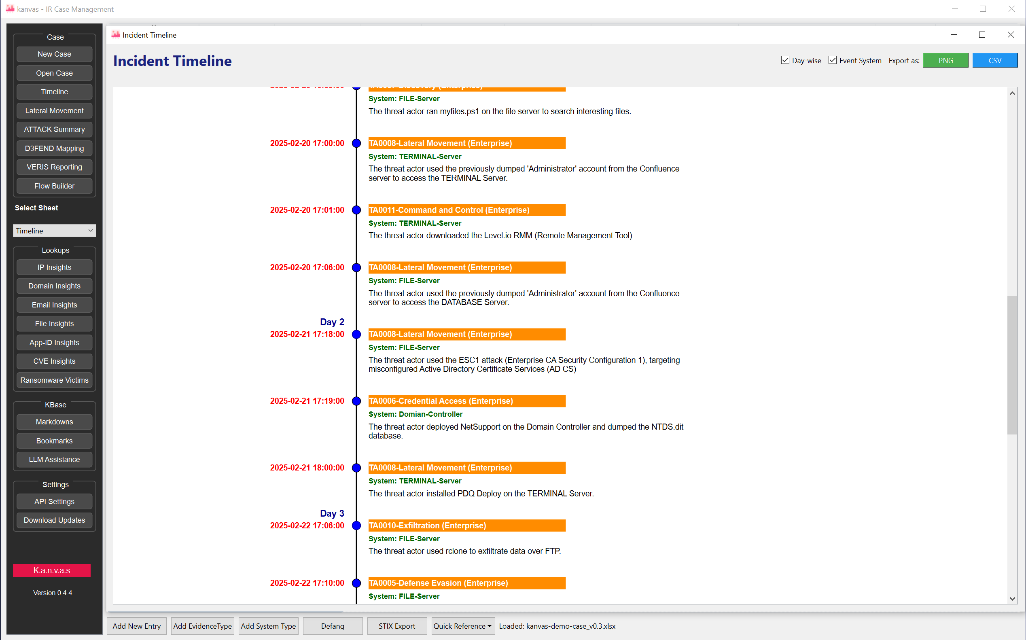Screen dimensions: 1026x640
Task: Toggle the Day-wise checkbox
Action: coord(786,60)
